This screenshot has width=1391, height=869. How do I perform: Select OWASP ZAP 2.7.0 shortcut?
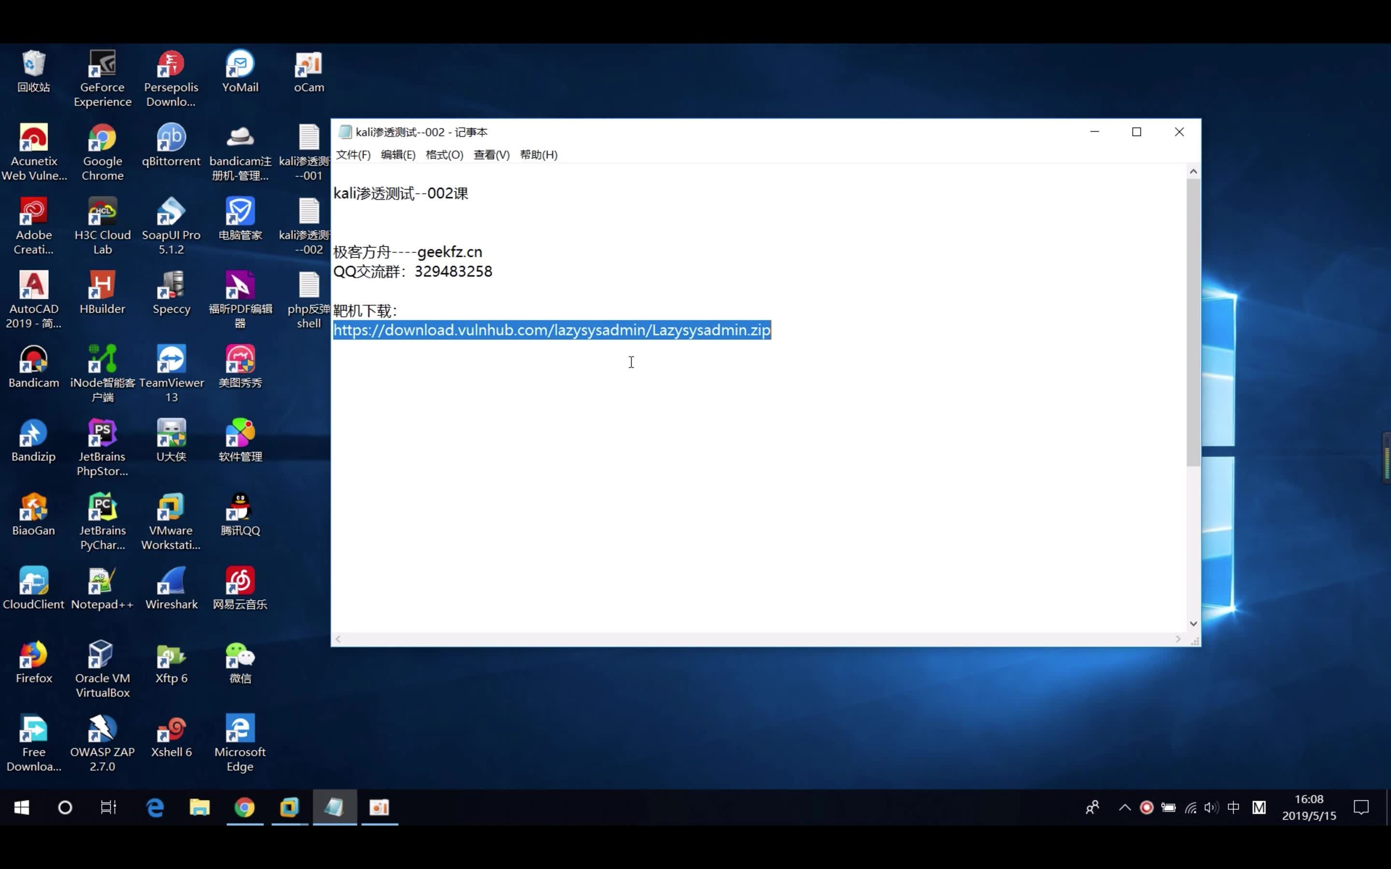click(102, 743)
